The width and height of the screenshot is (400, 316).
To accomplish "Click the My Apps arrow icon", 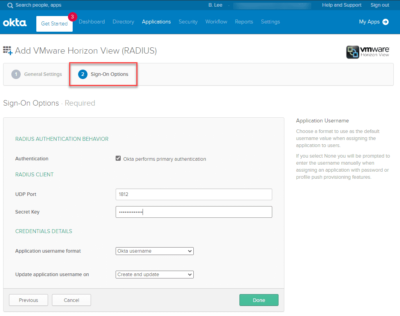I will tap(386, 22).
